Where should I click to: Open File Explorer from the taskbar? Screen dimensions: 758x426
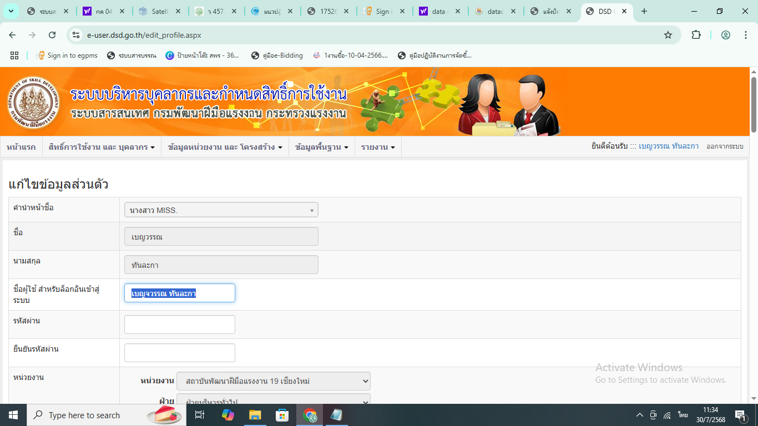click(x=255, y=415)
